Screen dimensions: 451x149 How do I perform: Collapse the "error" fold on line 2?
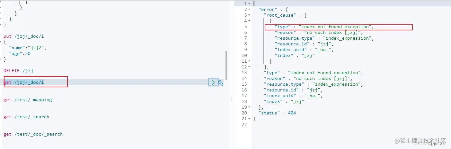(x=250, y=9)
